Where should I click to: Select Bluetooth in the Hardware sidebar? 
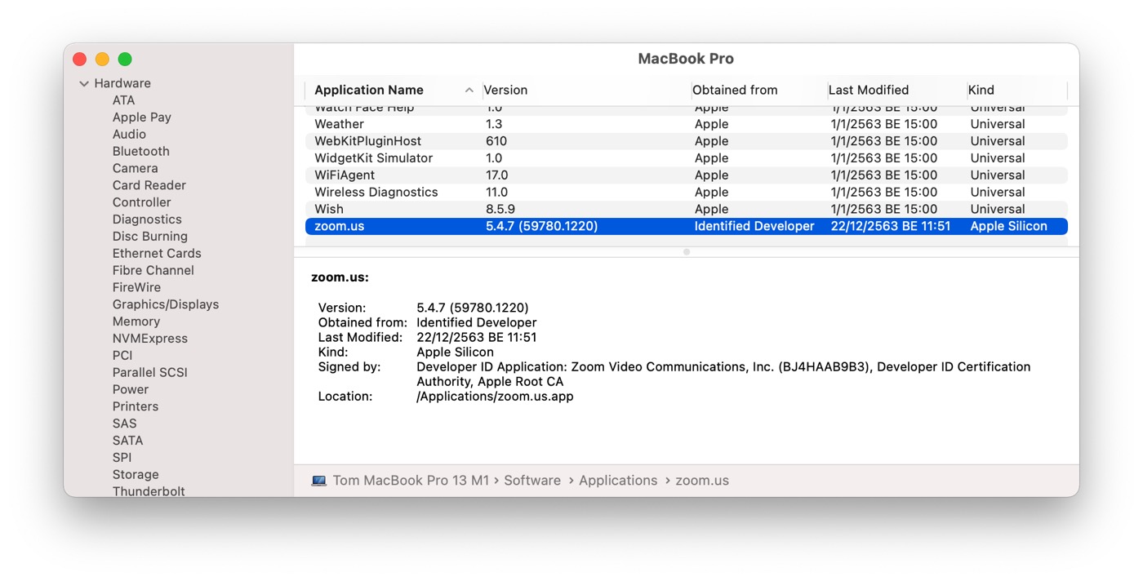pos(140,151)
